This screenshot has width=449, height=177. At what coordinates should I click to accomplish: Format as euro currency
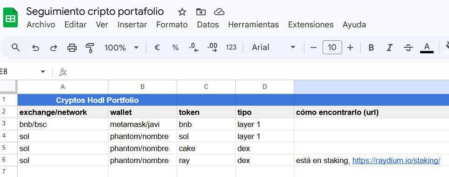157,47
